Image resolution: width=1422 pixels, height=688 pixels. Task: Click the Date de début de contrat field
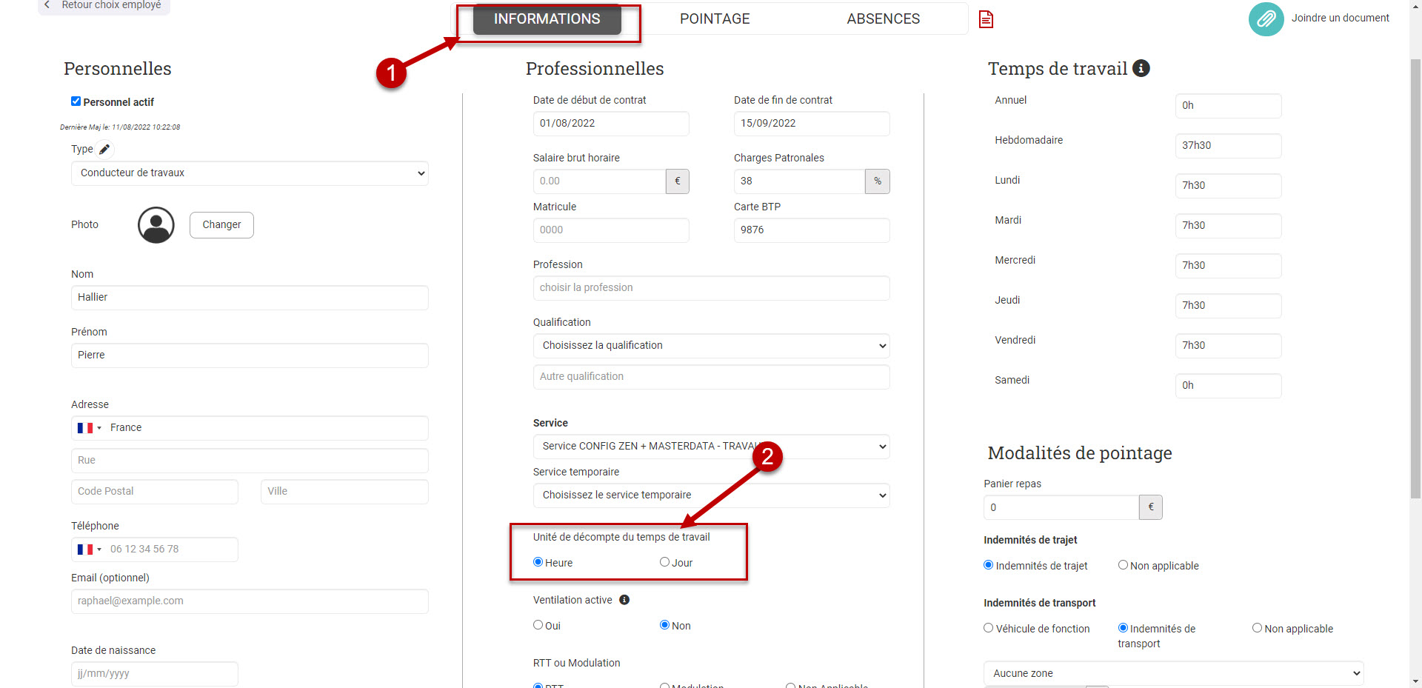click(611, 124)
